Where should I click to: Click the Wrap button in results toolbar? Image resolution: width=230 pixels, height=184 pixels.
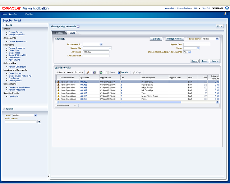tap(137, 73)
